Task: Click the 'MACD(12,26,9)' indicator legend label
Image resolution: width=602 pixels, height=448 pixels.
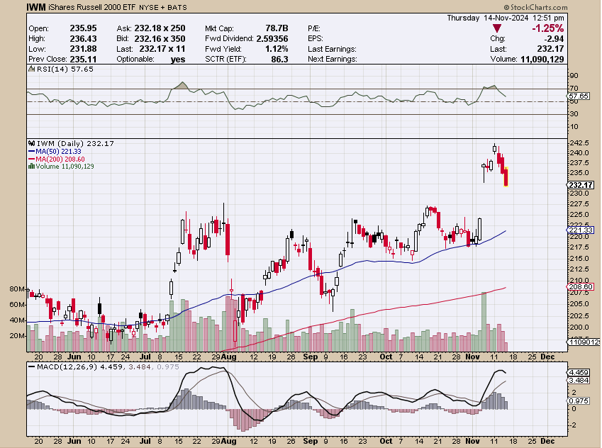Action: coord(67,367)
